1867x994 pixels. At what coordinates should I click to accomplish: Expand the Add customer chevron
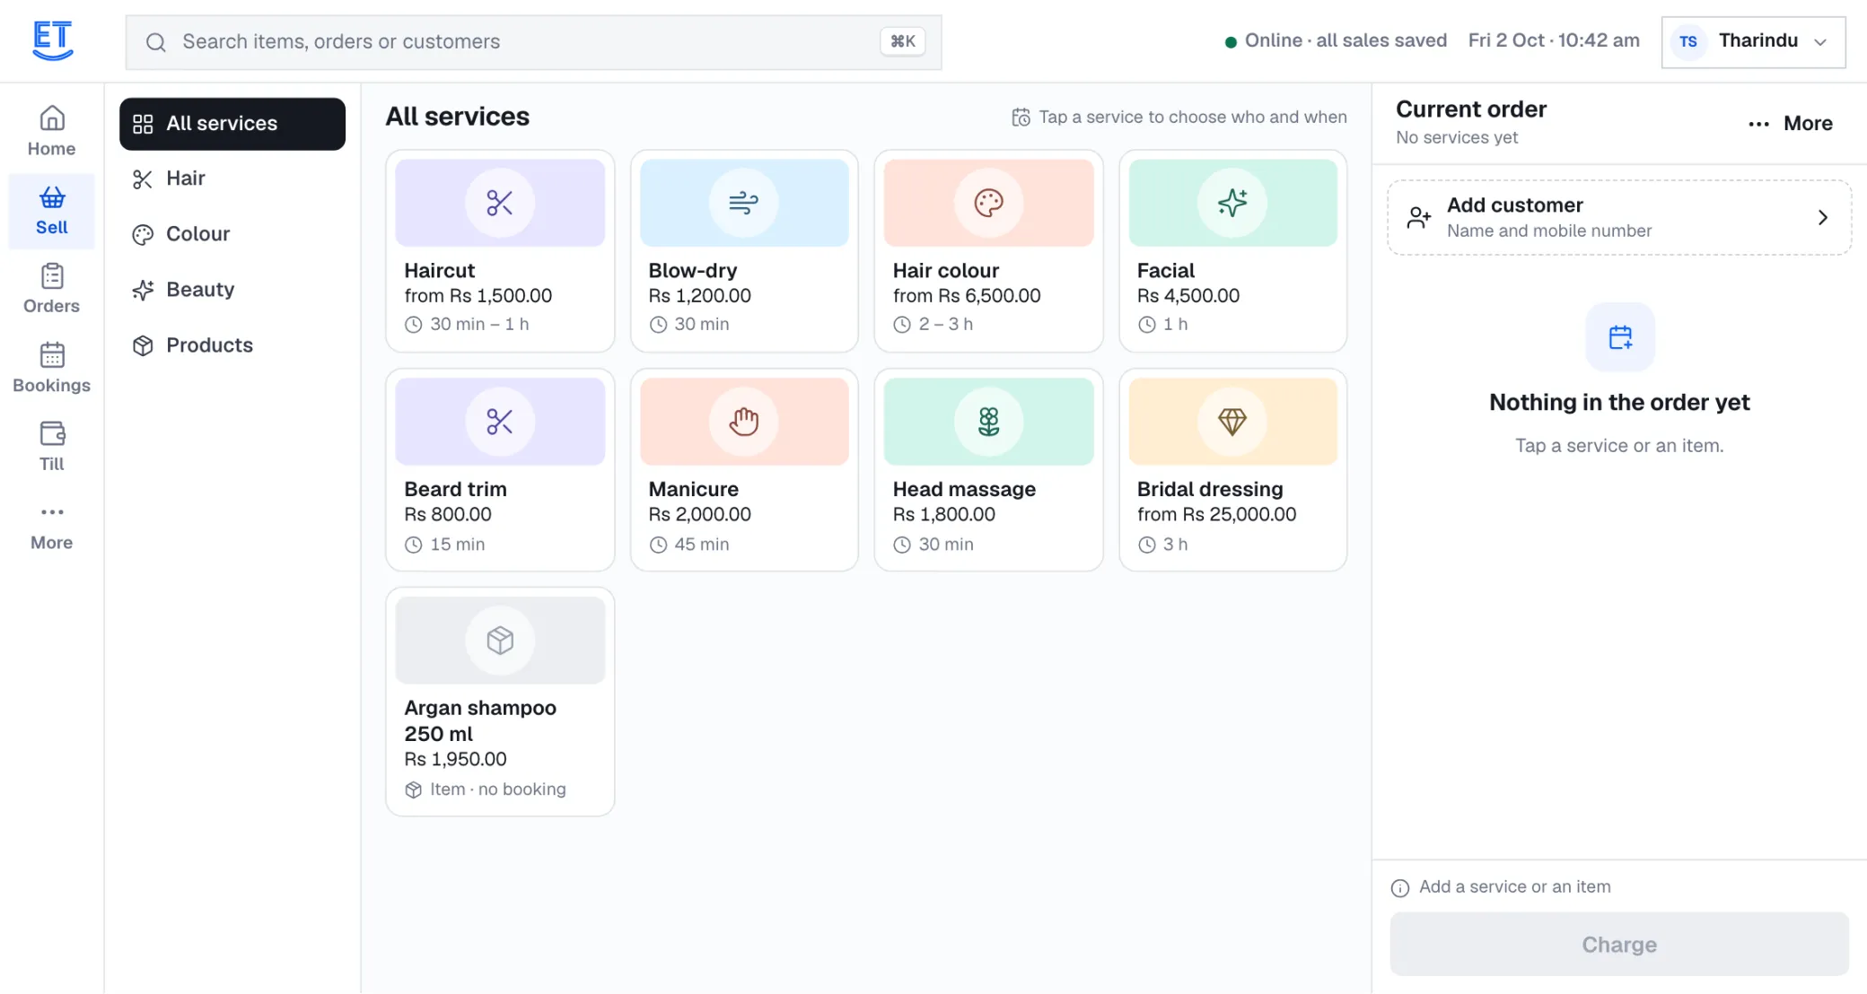coord(1823,218)
